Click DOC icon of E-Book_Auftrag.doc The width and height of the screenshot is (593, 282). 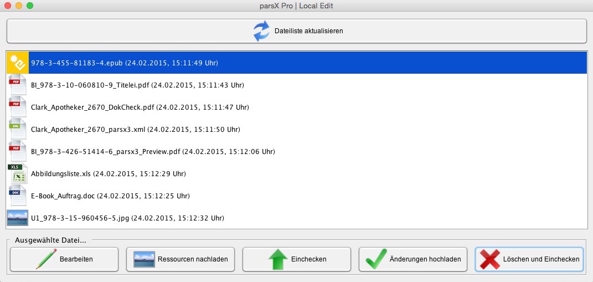click(x=17, y=196)
